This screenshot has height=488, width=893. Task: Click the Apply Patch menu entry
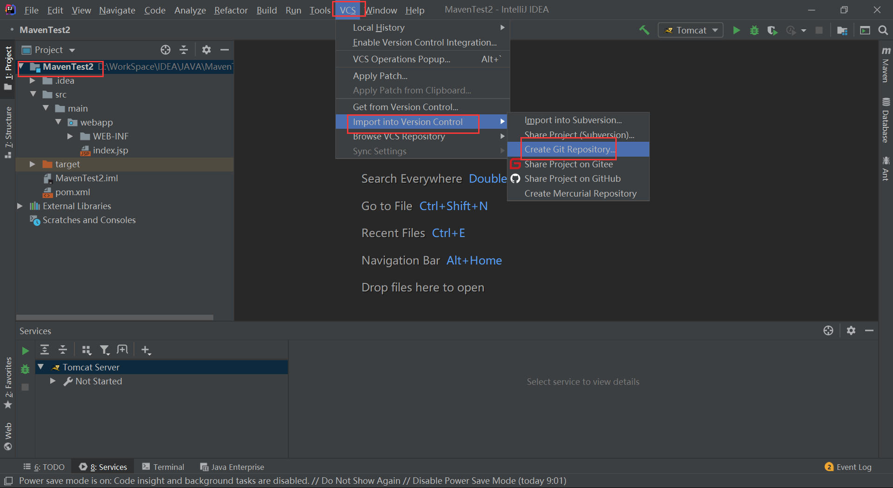tap(423, 76)
